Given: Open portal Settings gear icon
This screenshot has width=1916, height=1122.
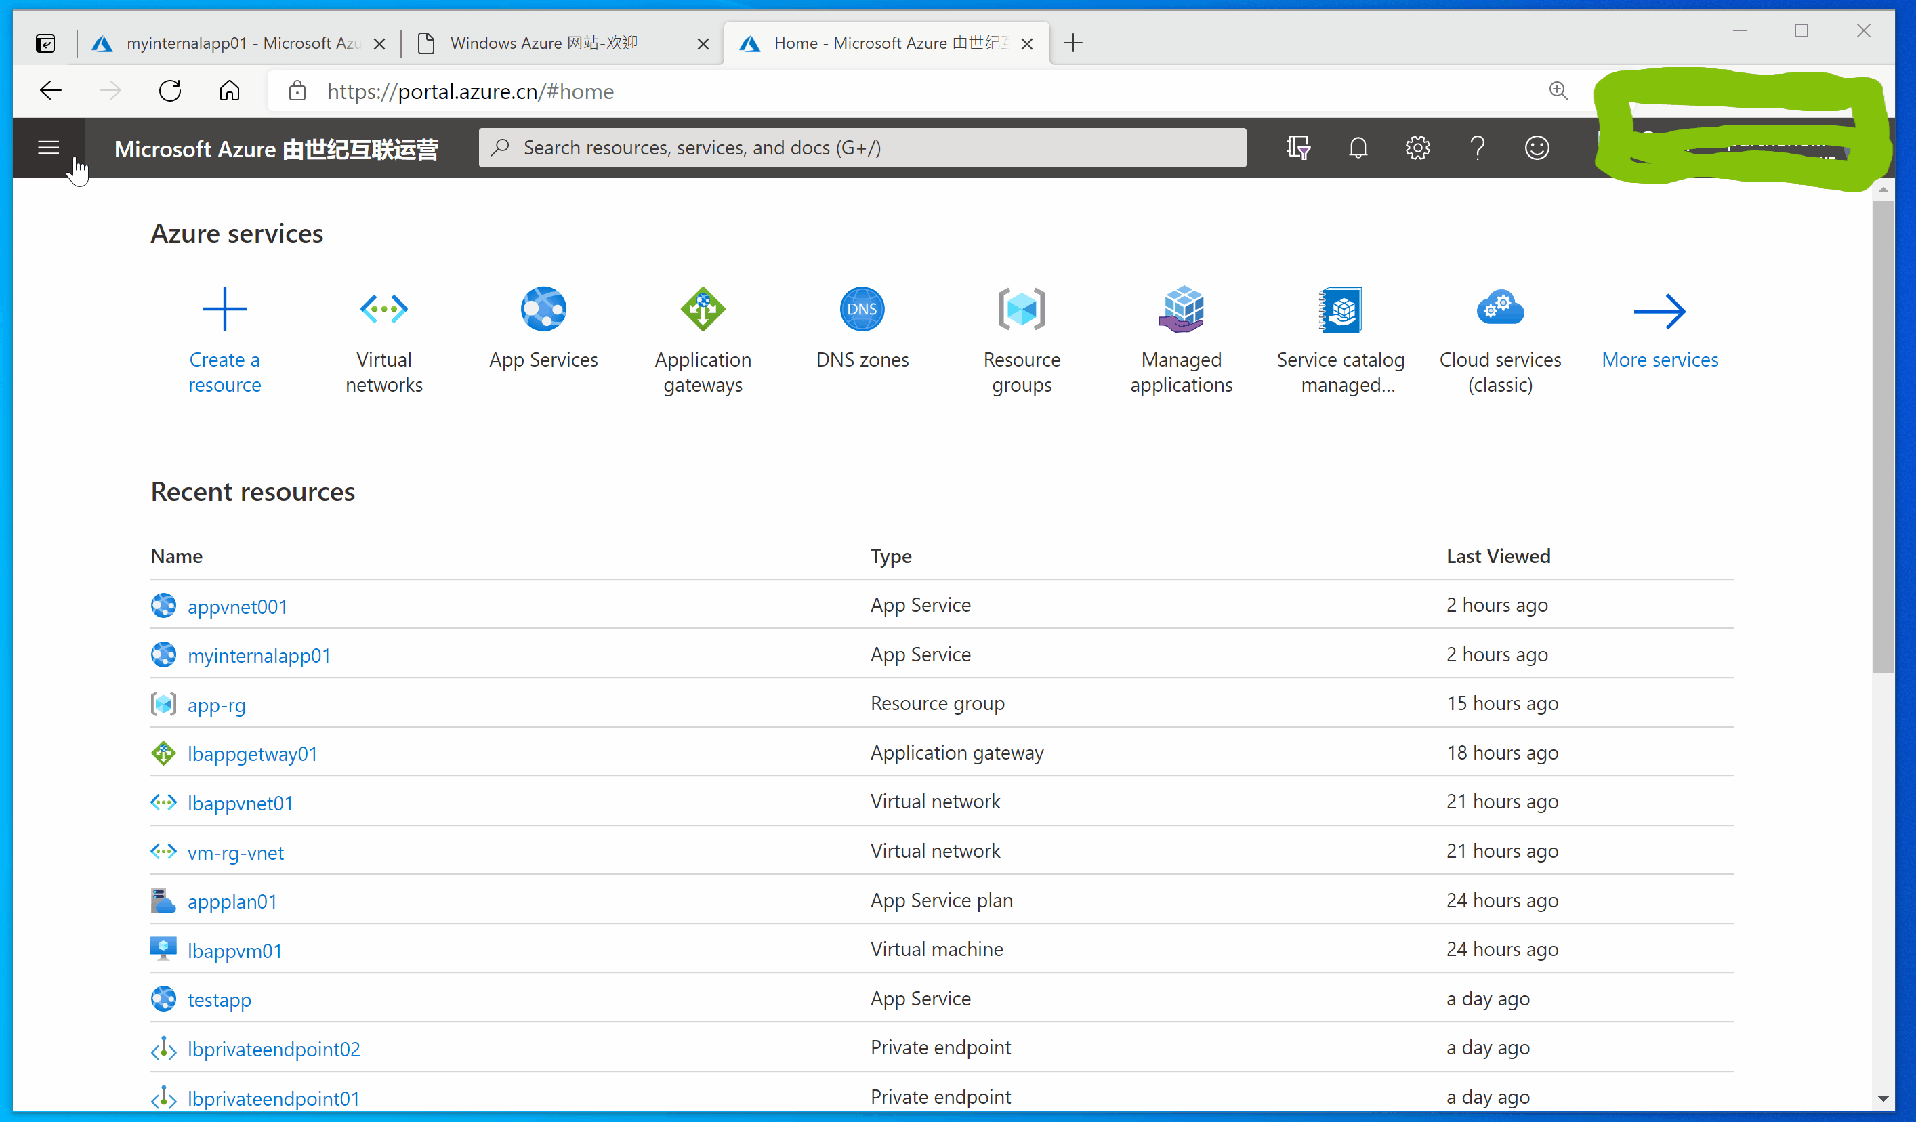Looking at the screenshot, I should [x=1417, y=148].
